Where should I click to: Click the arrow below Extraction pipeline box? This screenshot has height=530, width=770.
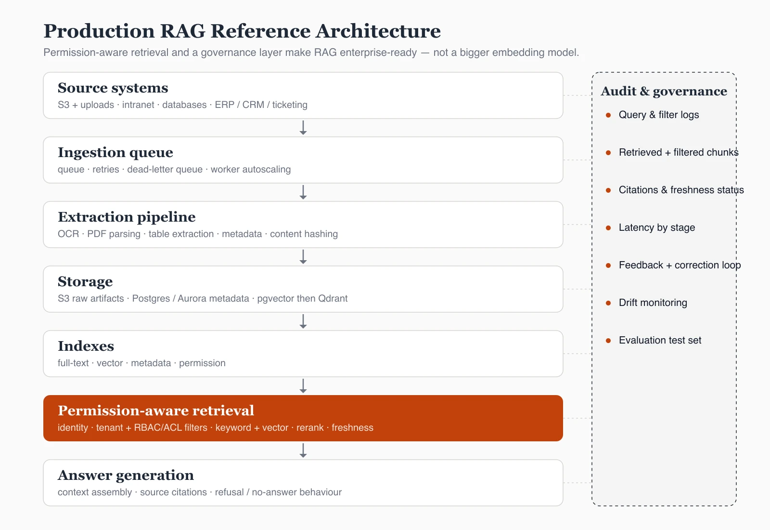click(303, 257)
